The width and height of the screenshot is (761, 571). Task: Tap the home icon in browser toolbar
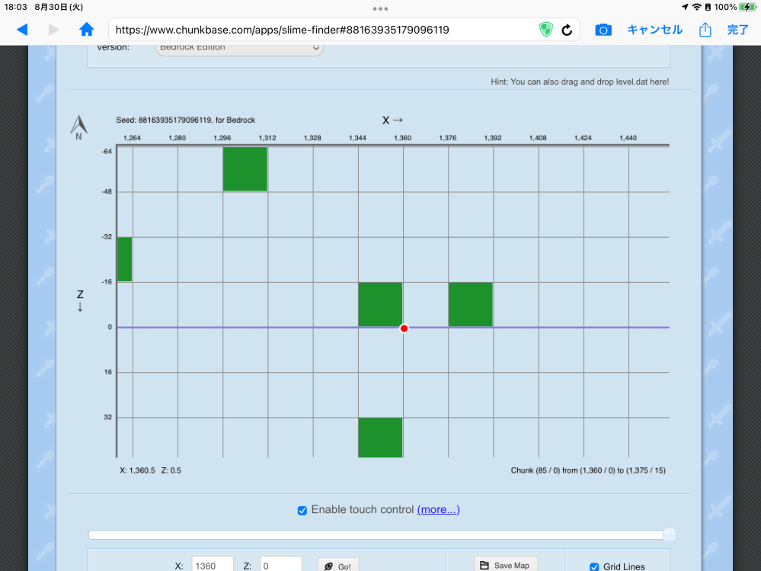coord(86,30)
